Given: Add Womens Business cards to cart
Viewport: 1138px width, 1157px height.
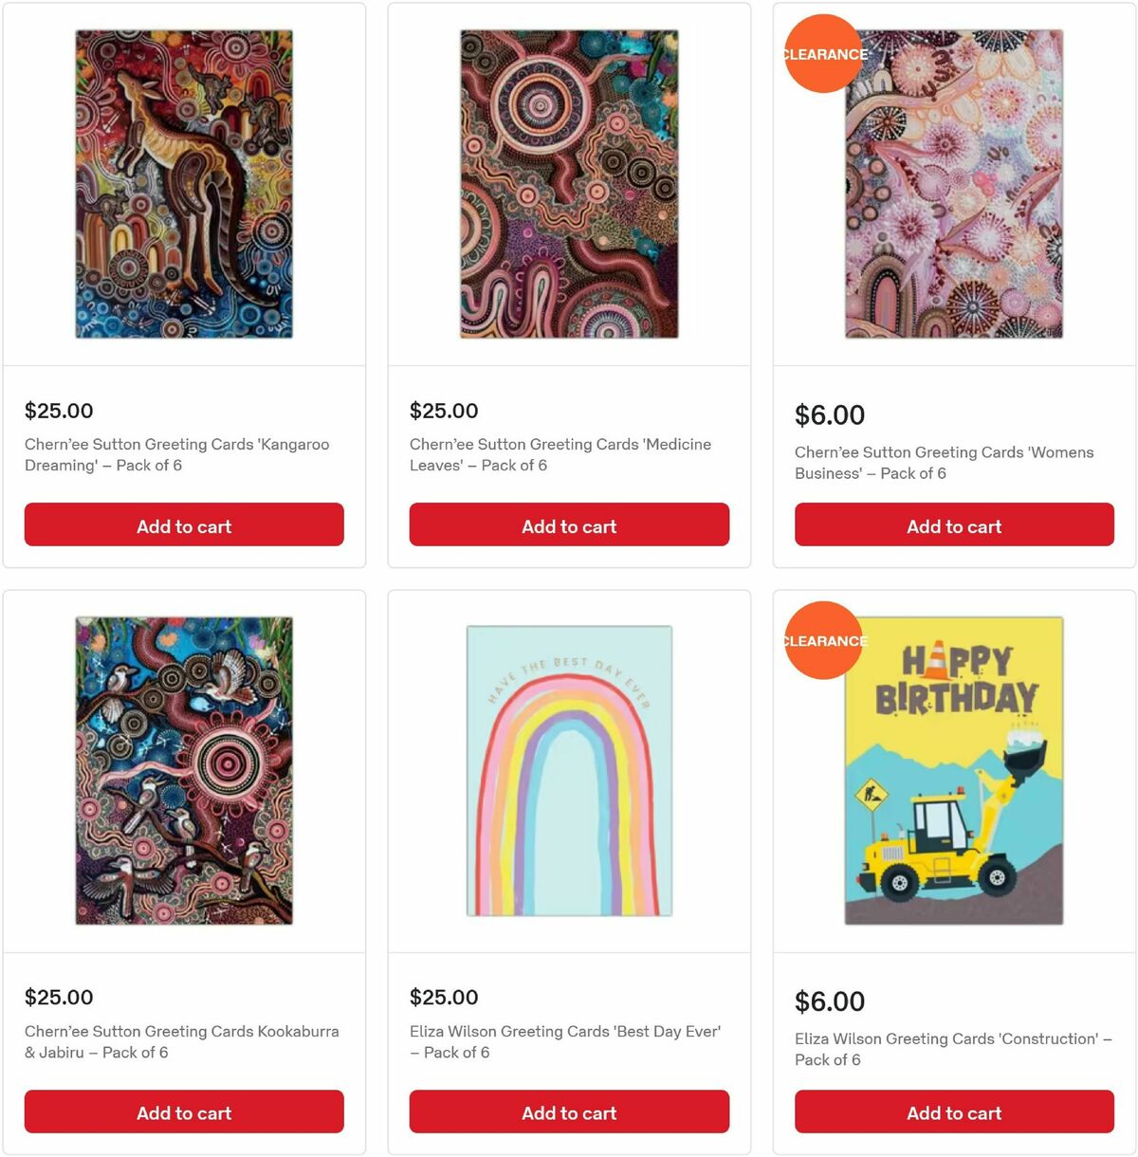Looking at the screenshot, I should [953, 524].
